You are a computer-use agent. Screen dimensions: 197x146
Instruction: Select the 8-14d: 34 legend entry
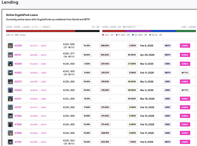point(123,35)
